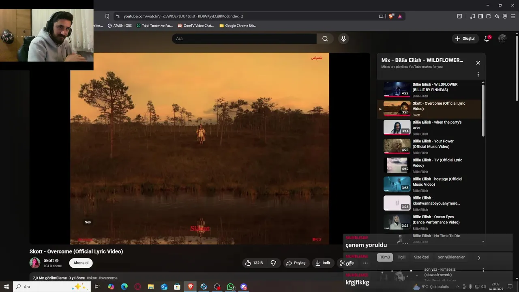
Task: Click the volume speaker tray icon
Action: click(483, 287)
